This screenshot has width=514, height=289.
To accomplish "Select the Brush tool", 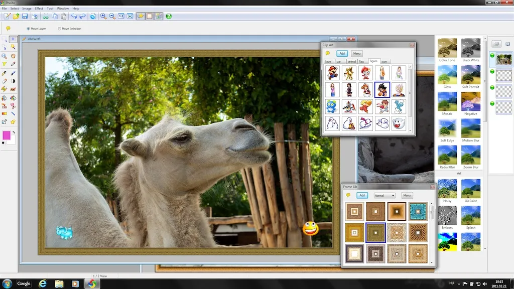I will [x=14, y=72].
